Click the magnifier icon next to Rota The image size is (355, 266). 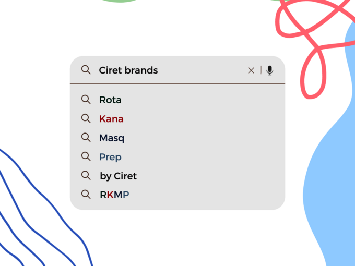pos(86,99)
